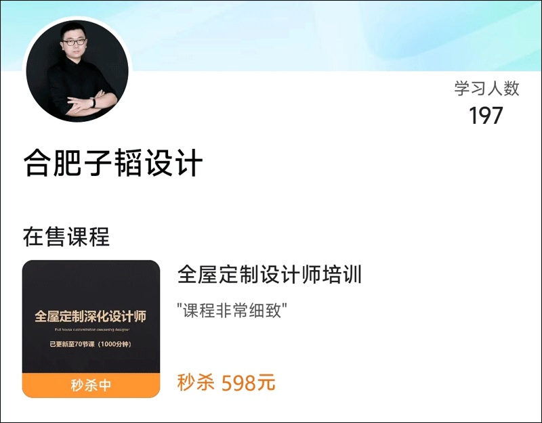Tap the gold 全屋定制深化设计师 cover text

tap(91, 316)
